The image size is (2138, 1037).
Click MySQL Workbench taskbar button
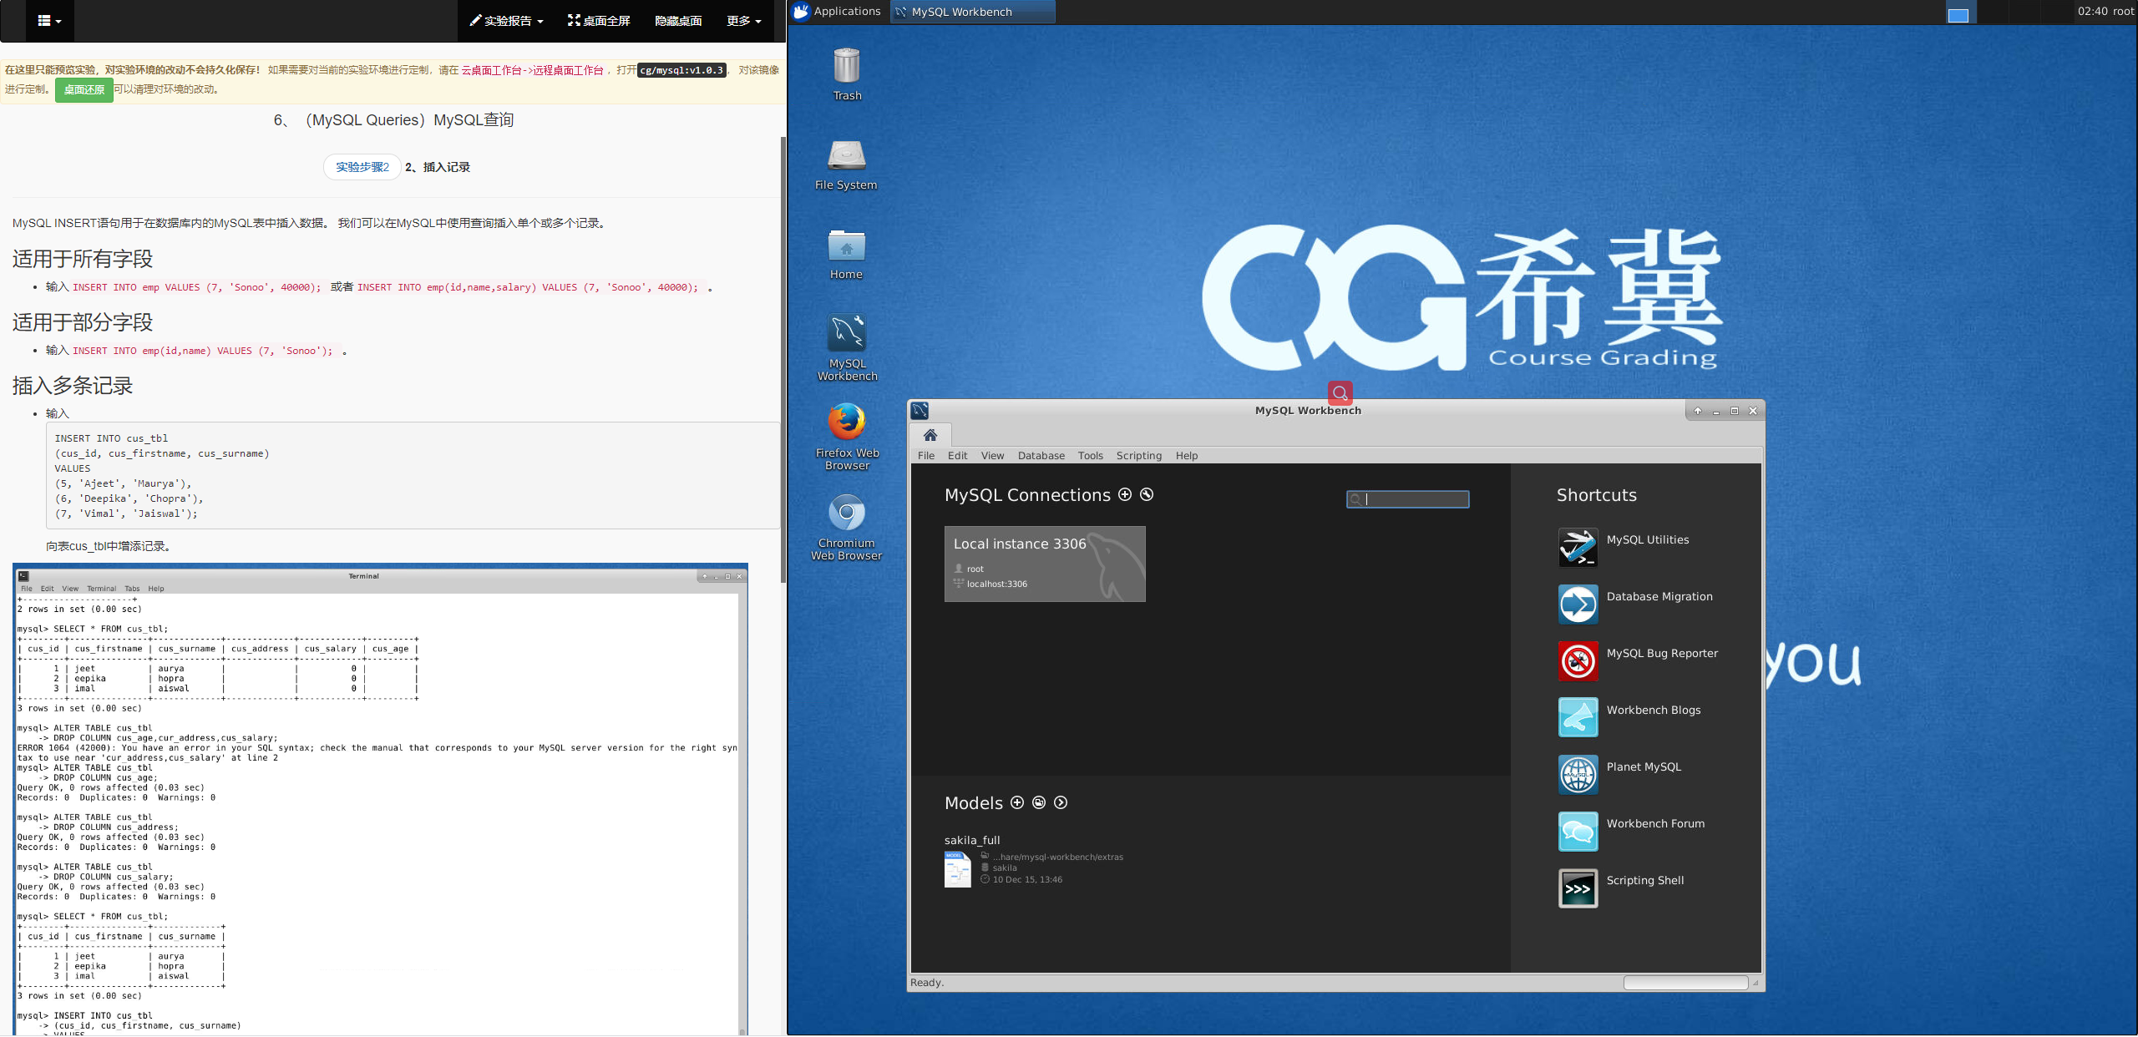[973, 12]
